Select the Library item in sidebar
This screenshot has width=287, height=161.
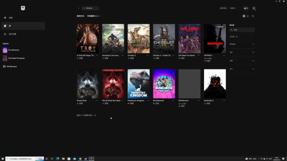[x=23, y=26]
